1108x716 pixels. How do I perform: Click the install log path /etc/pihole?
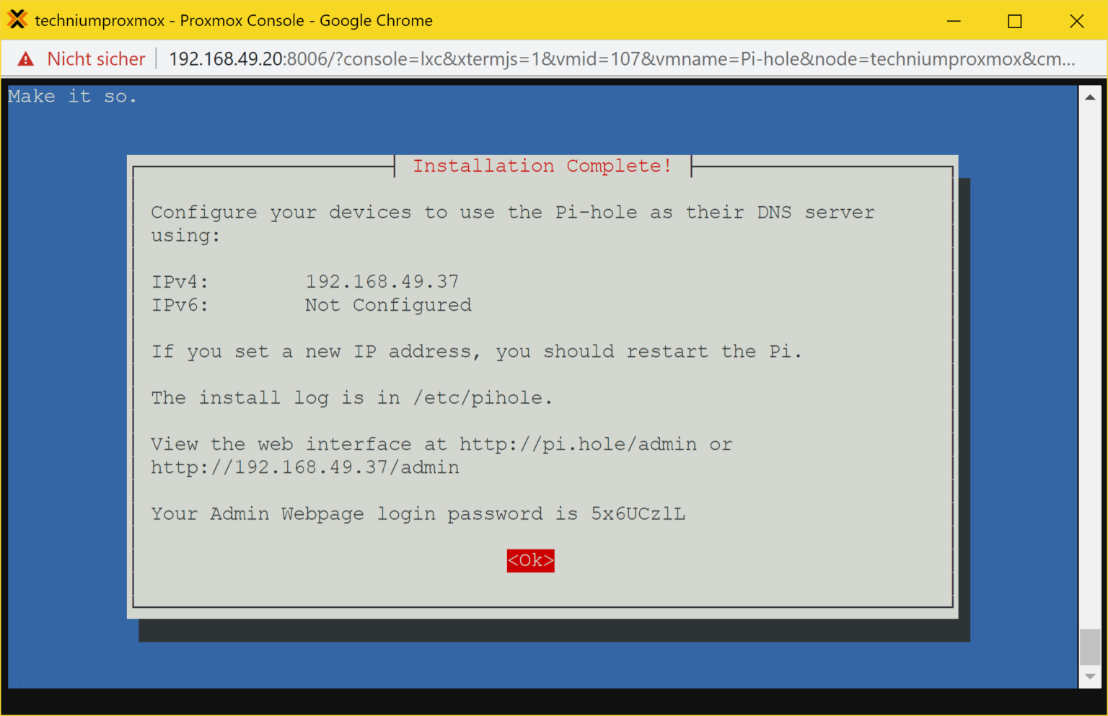pos(481,397)
